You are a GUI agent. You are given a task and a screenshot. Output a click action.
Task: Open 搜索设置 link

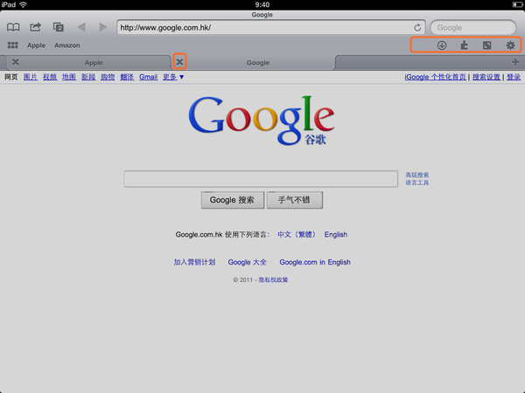coord(486,77)
